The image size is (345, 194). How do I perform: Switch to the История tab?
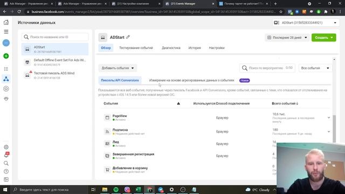(x=195, y=48)
